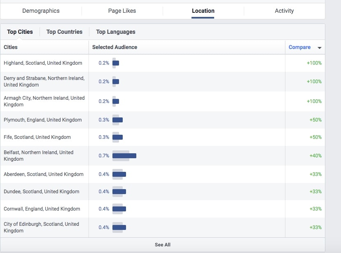This screenshot has width=341, height=253.
Task: Go to the Activity tab
Action: [284, 11]
